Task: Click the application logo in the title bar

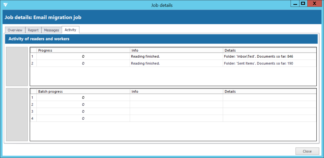Action: click(x=5, y=5)
